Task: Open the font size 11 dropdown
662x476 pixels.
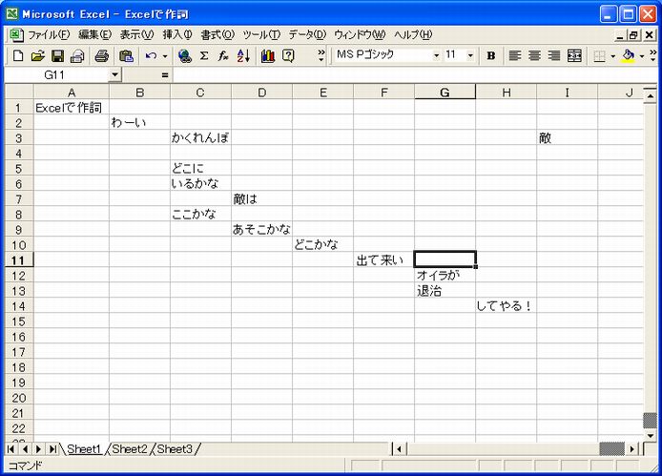Action: 470,55
